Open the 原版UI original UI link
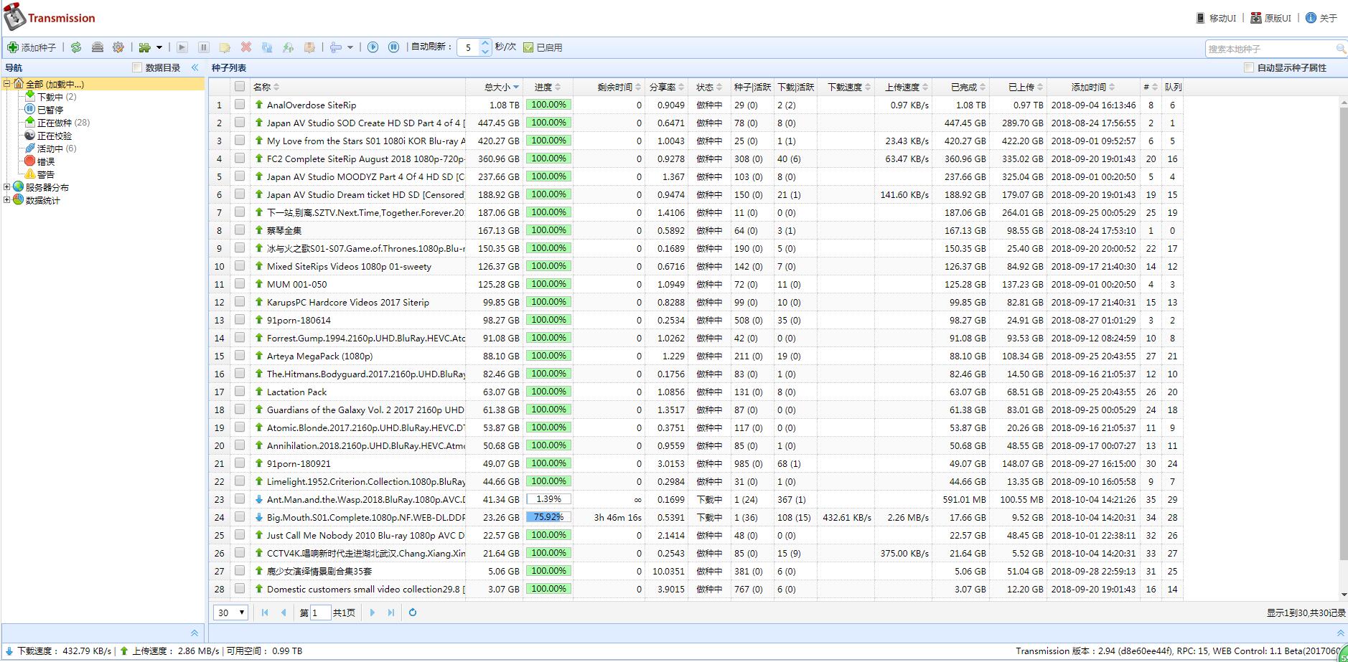This screenshot has height=662, width=1348. (x=1271, y=18)
